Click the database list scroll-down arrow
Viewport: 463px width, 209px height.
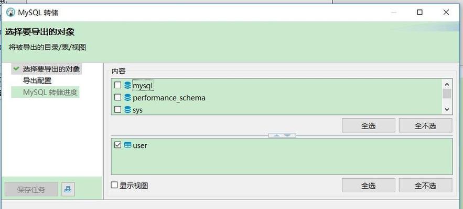(447, 110)
